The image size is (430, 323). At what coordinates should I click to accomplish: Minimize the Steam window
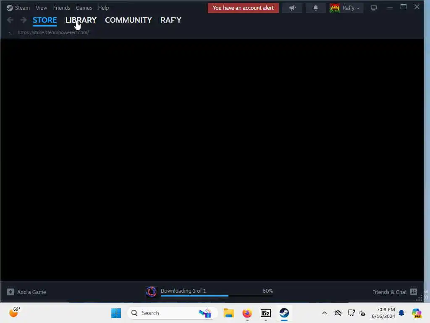(390, 8)
